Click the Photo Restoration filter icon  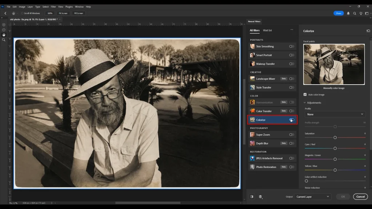252,167
